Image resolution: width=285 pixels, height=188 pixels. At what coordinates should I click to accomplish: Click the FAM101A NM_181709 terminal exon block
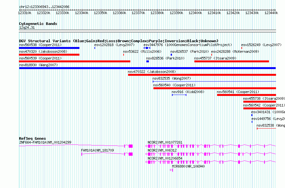(131, 154)
